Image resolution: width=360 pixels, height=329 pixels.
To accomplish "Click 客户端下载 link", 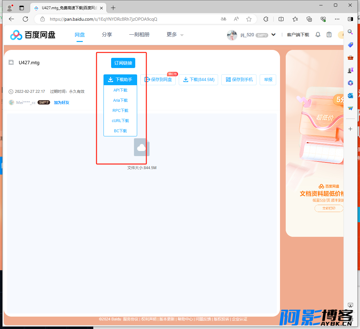I will tap(298, 35).
